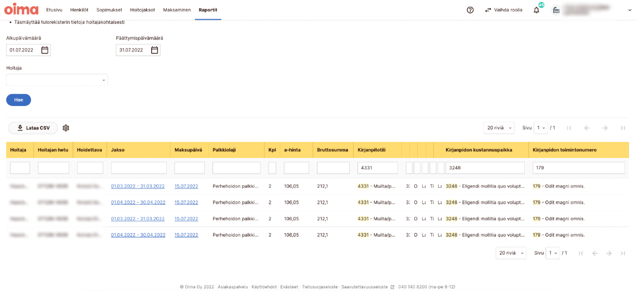Click Käyttöehdot footer link
This screenshot has height=291, width=636.
(263, 287)
